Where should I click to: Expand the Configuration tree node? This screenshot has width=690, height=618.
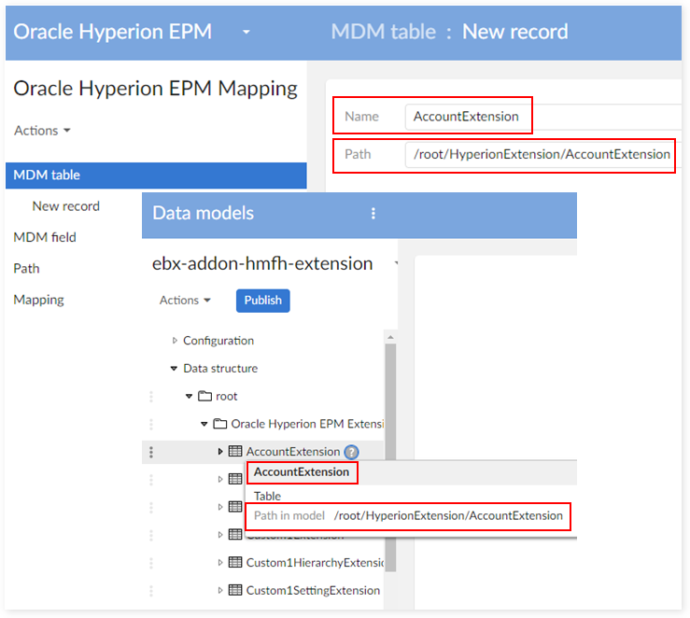point(175,341)
